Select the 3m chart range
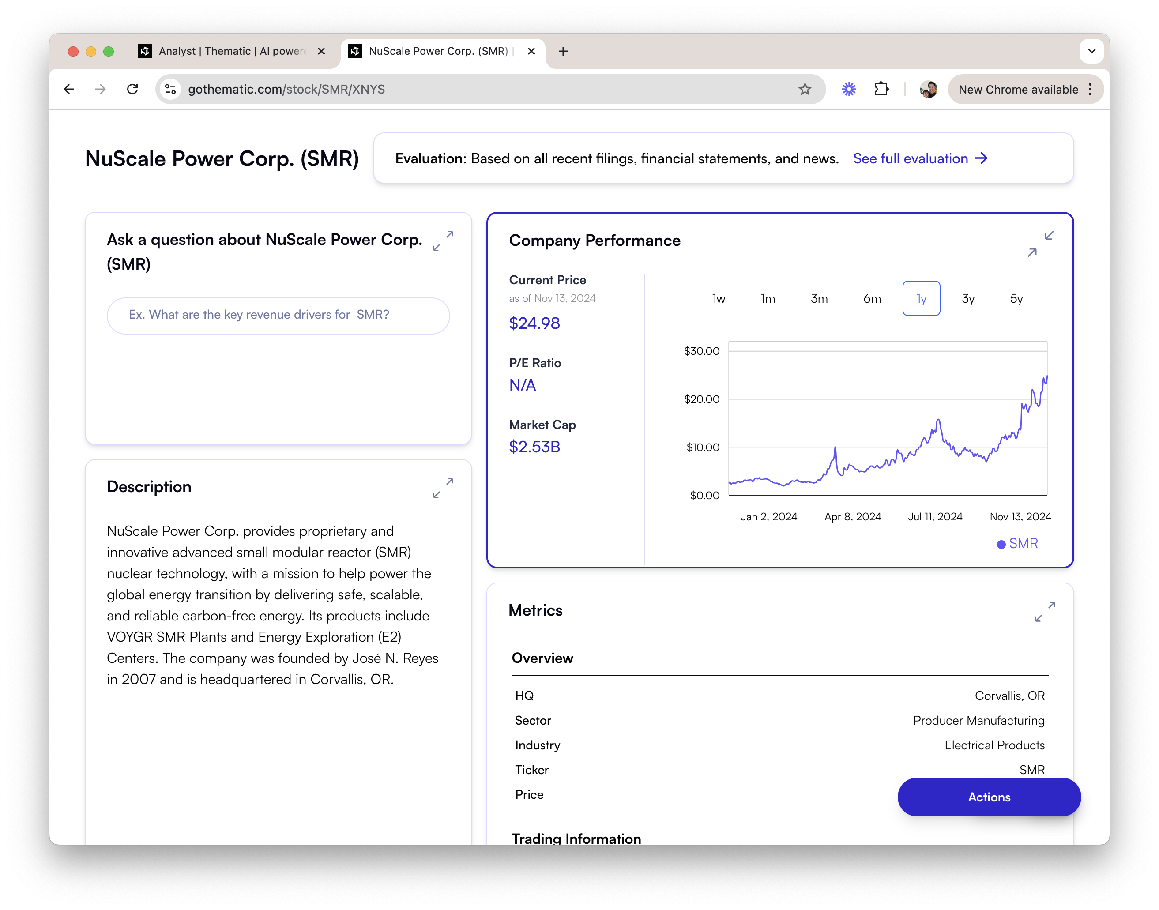The width and height of the screenshot is (1159, 910). 819,298
